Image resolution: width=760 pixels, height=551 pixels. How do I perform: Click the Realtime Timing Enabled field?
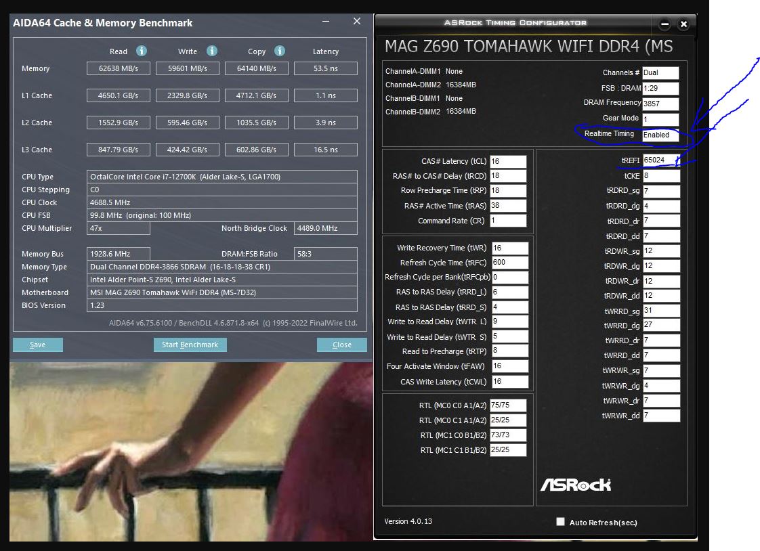[x=660, y=135]
